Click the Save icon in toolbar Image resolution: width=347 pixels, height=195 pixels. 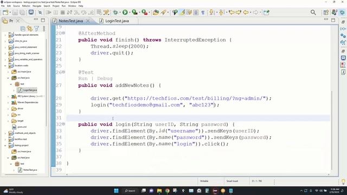point(15,12)
